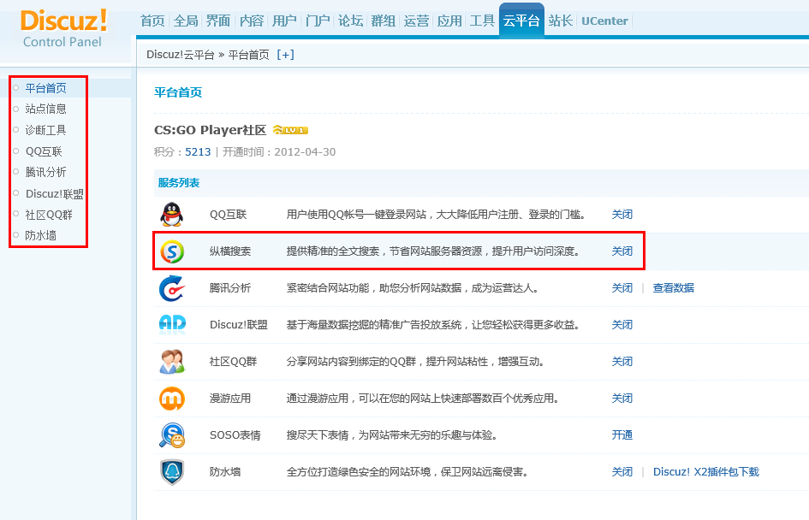Viewport: 809px width, 520px height.
Task: Click 关闭 for the 社区QQ群 service
Action: coord(622,361)
